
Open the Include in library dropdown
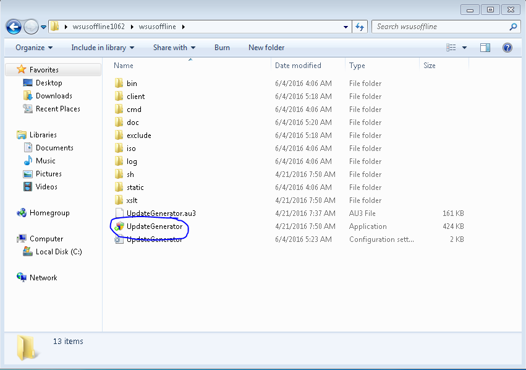103,48
